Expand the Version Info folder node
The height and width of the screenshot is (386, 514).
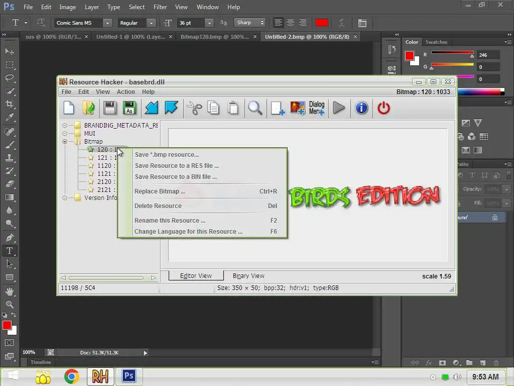tap(65, 198)
